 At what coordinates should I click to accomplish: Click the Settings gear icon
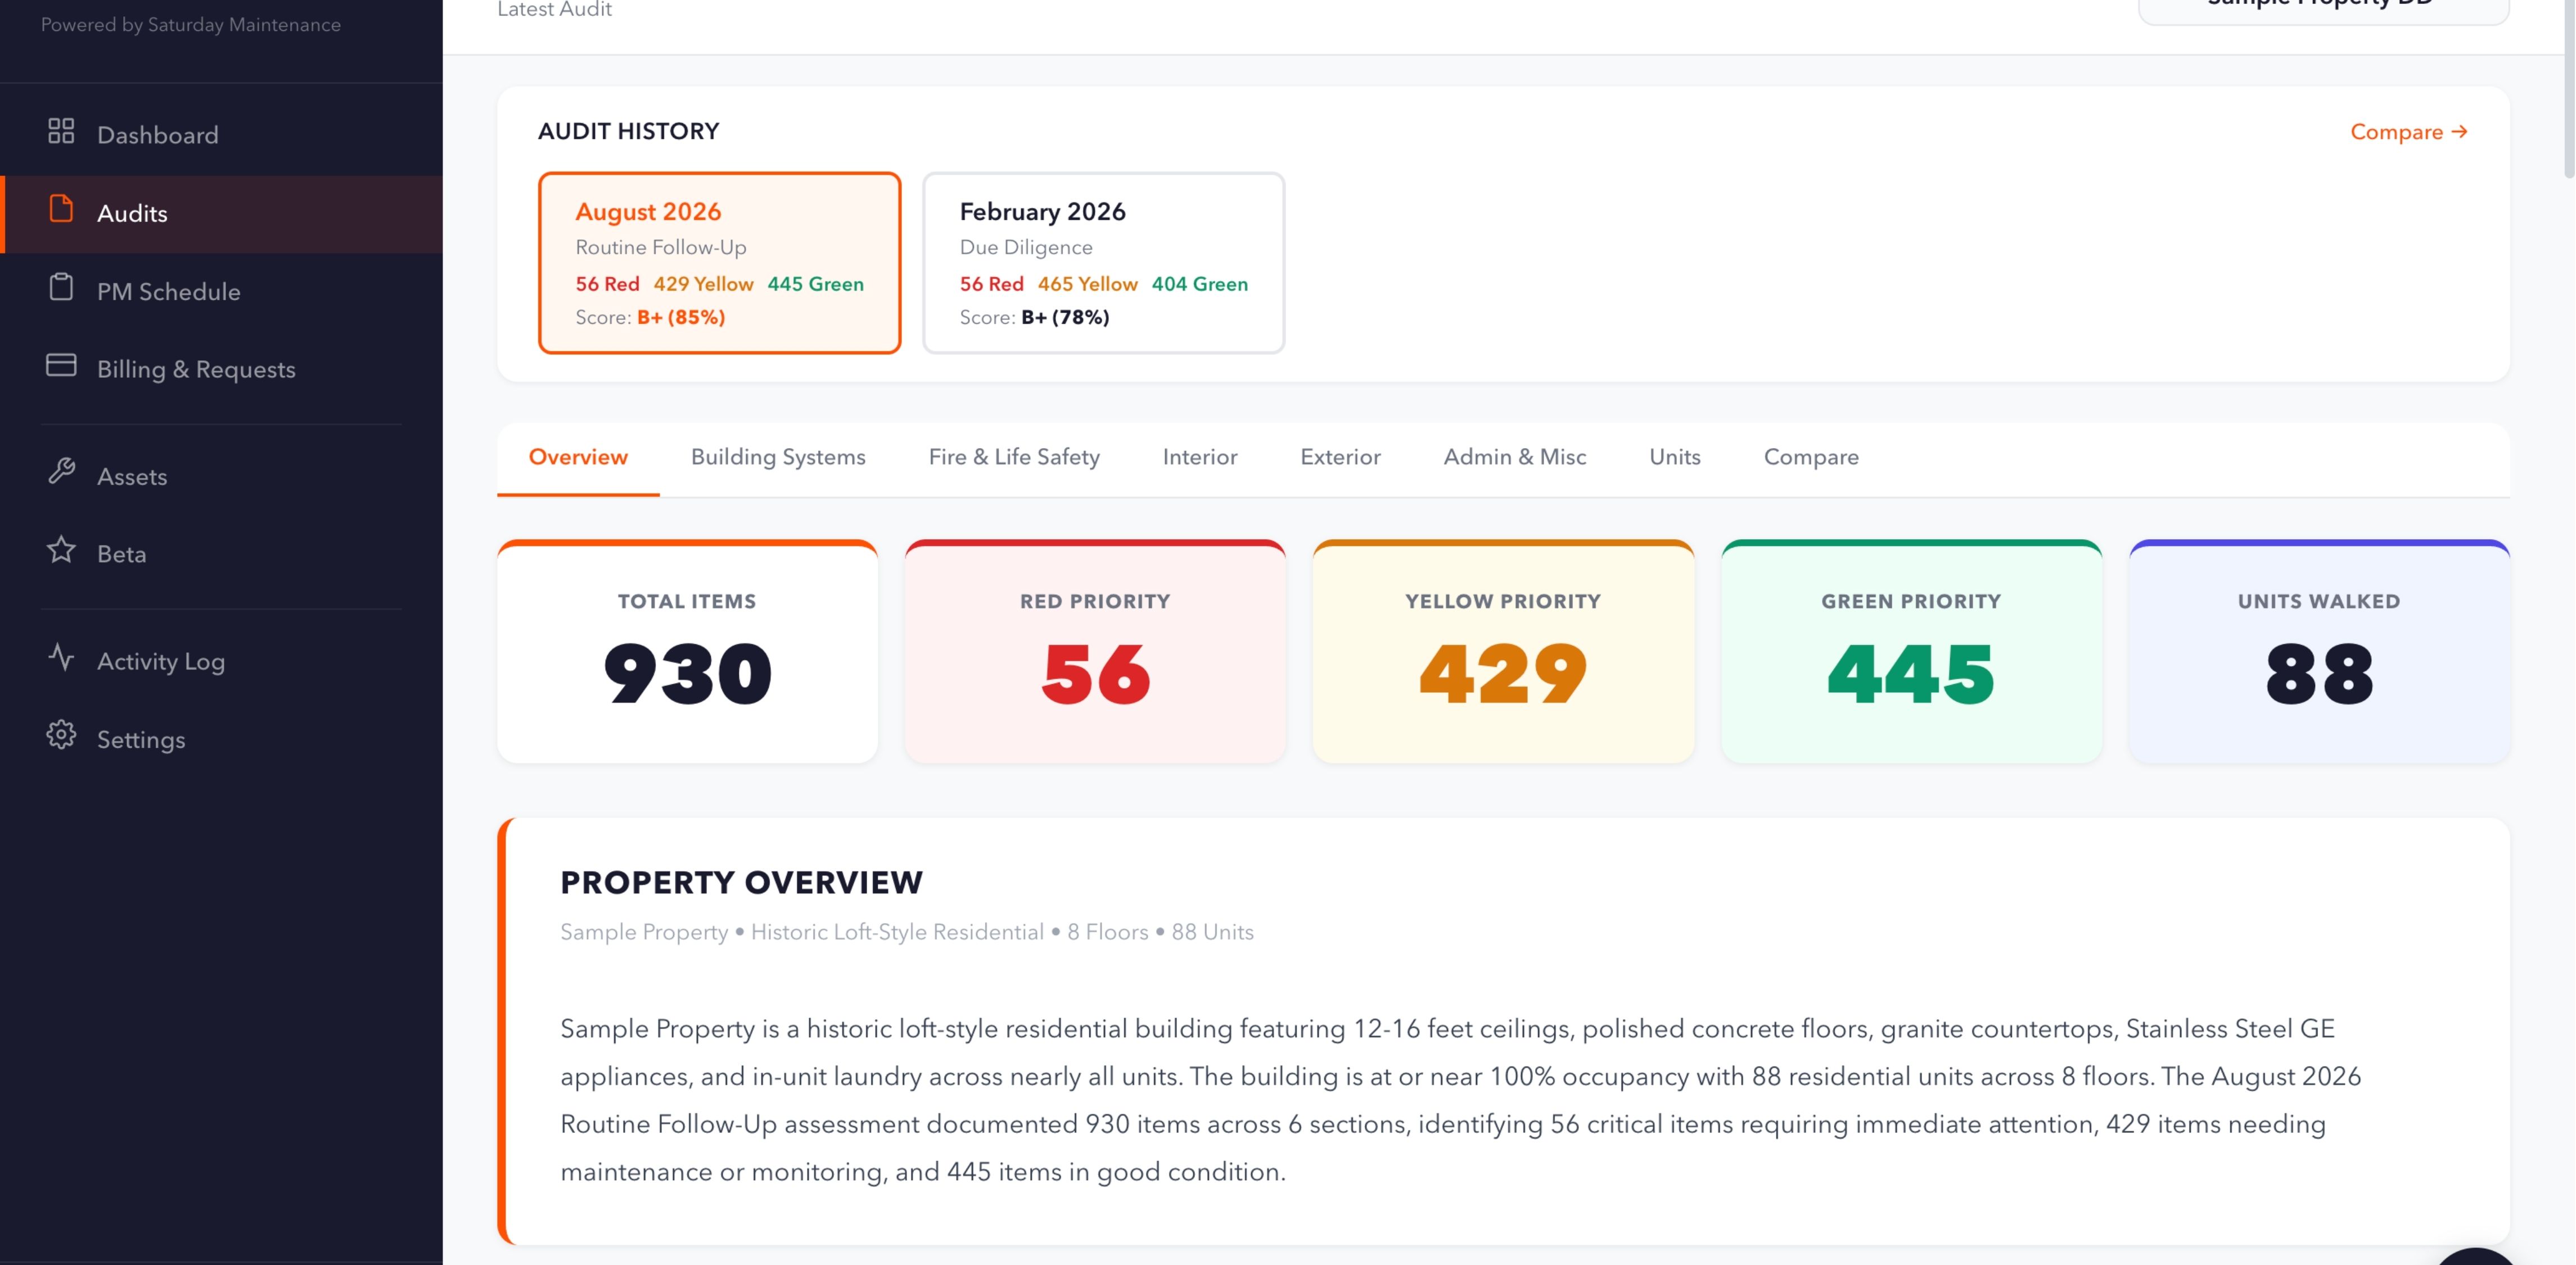(x=61, y=736)
